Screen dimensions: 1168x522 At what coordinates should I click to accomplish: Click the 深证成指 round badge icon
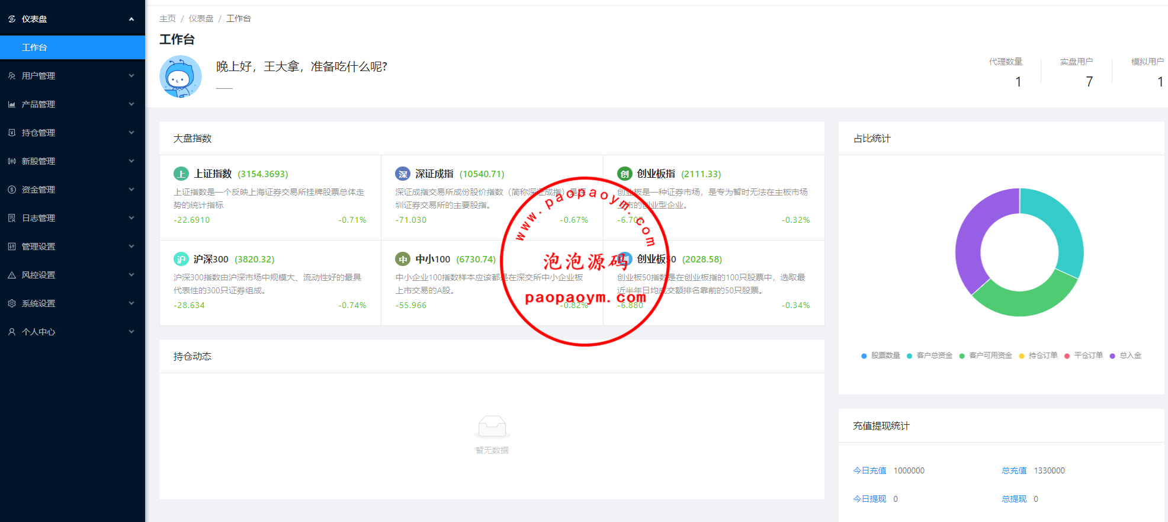403,174
